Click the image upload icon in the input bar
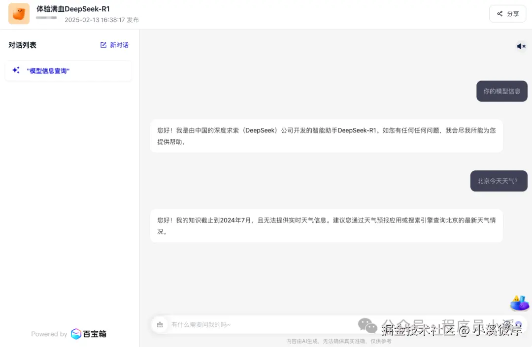Viewport: 532px width, 347px height. point(160,324)
